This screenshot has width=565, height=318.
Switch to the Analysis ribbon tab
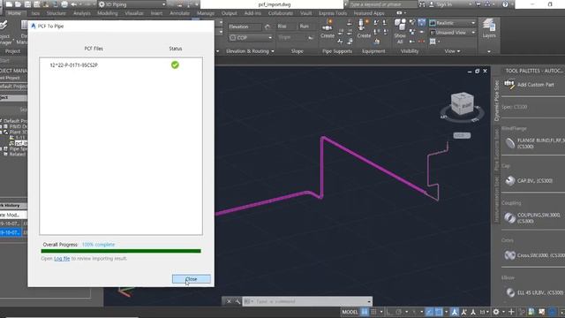coord(82,13)
